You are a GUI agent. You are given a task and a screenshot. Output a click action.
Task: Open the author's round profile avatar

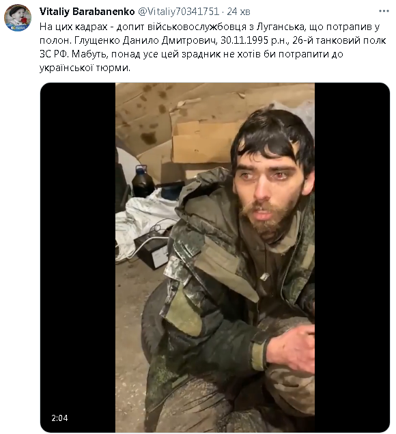[x=18, y=18]
